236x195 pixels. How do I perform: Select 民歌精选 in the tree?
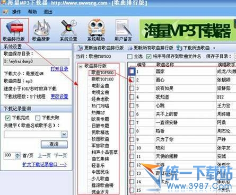(x=100, y=132)
